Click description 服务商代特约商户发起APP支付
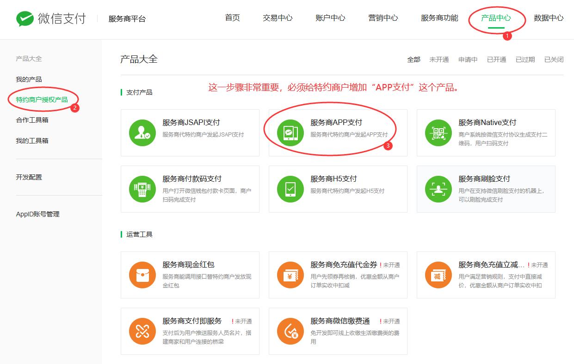The width and height of the screenshot is (574, 364). (349, 135)
